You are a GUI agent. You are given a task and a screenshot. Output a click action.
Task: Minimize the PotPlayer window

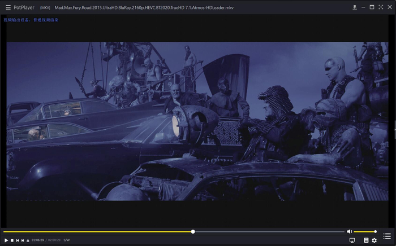coord(363,7)
